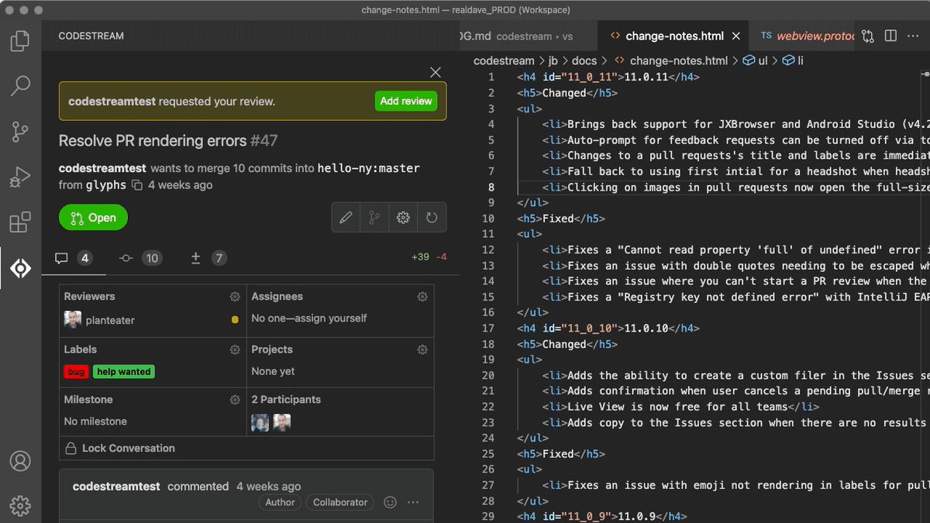The width and height of the screenshot is (930, 523).
Task: Open the Assignees gear settings
Action: coord(422,297)
